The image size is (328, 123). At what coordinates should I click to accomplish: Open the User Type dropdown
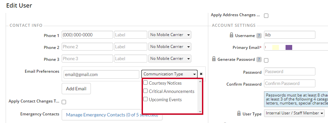coord(294,113)
